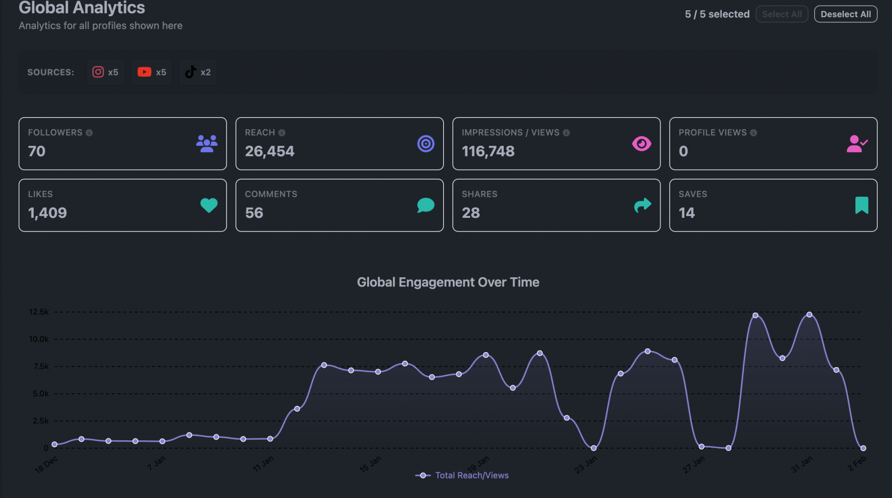Select the Instagram sources filter icon
Image resolution: width=892 pixels, height=498 pixels.
98,71
